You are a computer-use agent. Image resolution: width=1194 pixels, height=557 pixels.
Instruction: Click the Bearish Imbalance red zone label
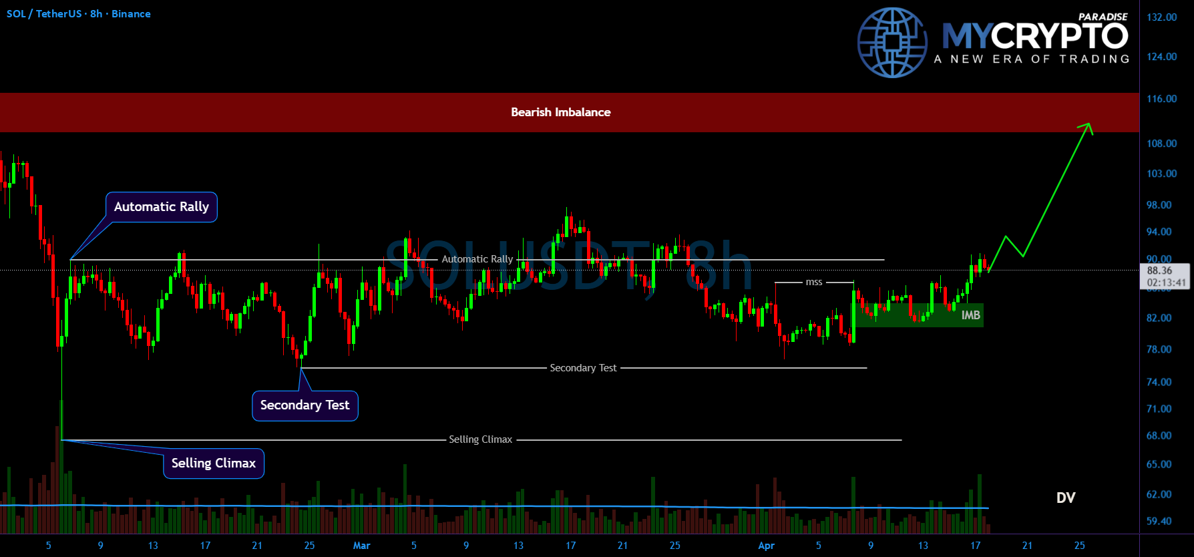(561, 112)
